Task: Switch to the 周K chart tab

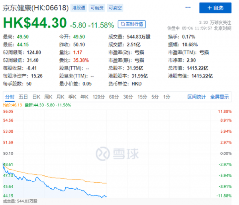Action: (x=48, y=97)
